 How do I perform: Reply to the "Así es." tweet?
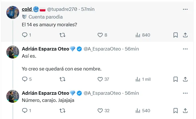[x=25, y=79]
